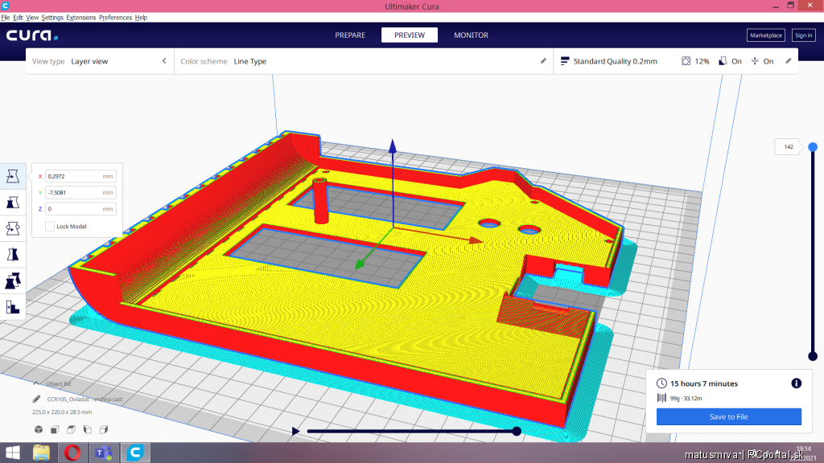The height and width of the screenshot is (463, 824).
Task: Open Microsoft Teams from taskbar
Action: point(104,453)
